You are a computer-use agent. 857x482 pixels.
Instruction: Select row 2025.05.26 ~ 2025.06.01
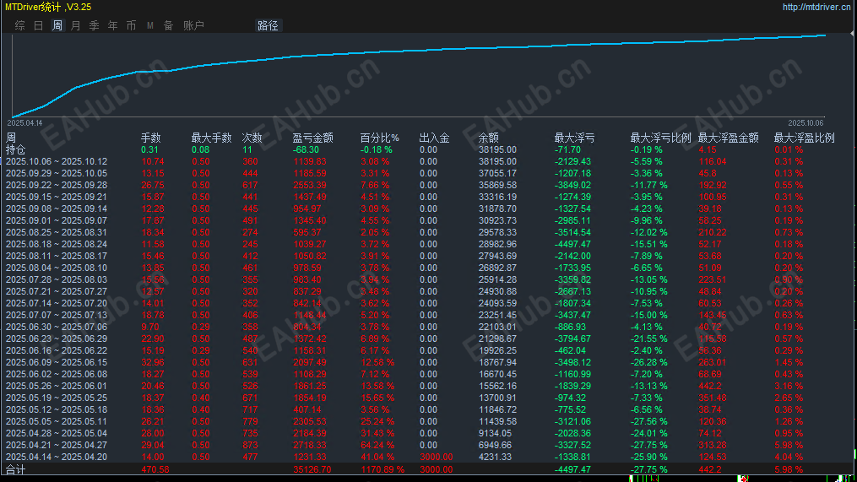57,386
